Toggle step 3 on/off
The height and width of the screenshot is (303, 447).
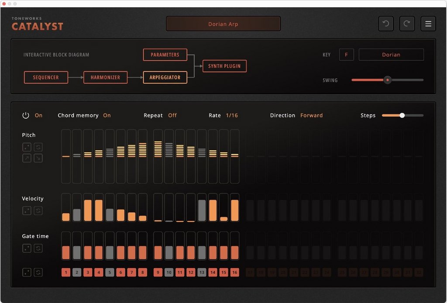(88, 272)
